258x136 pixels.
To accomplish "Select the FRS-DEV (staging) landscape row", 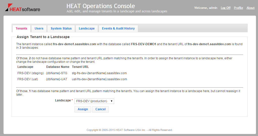I will pos(31,73).
